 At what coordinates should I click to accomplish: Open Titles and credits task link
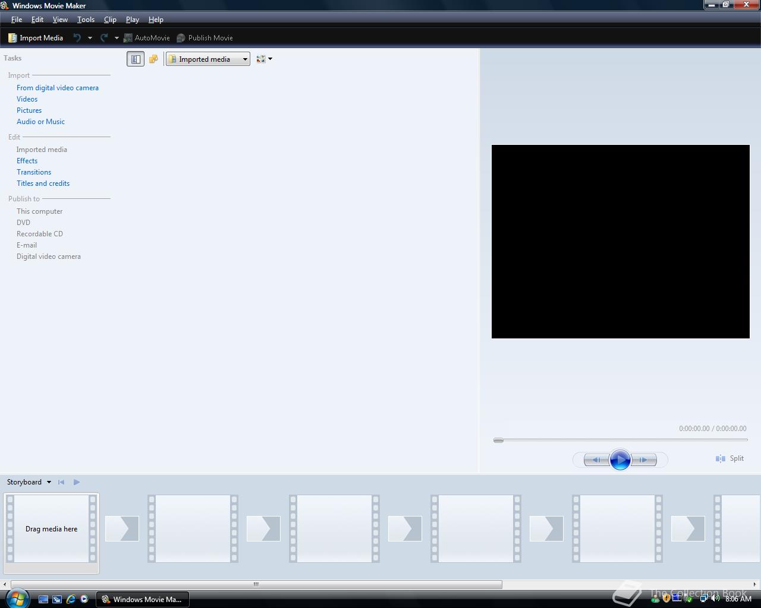[43, 183]
